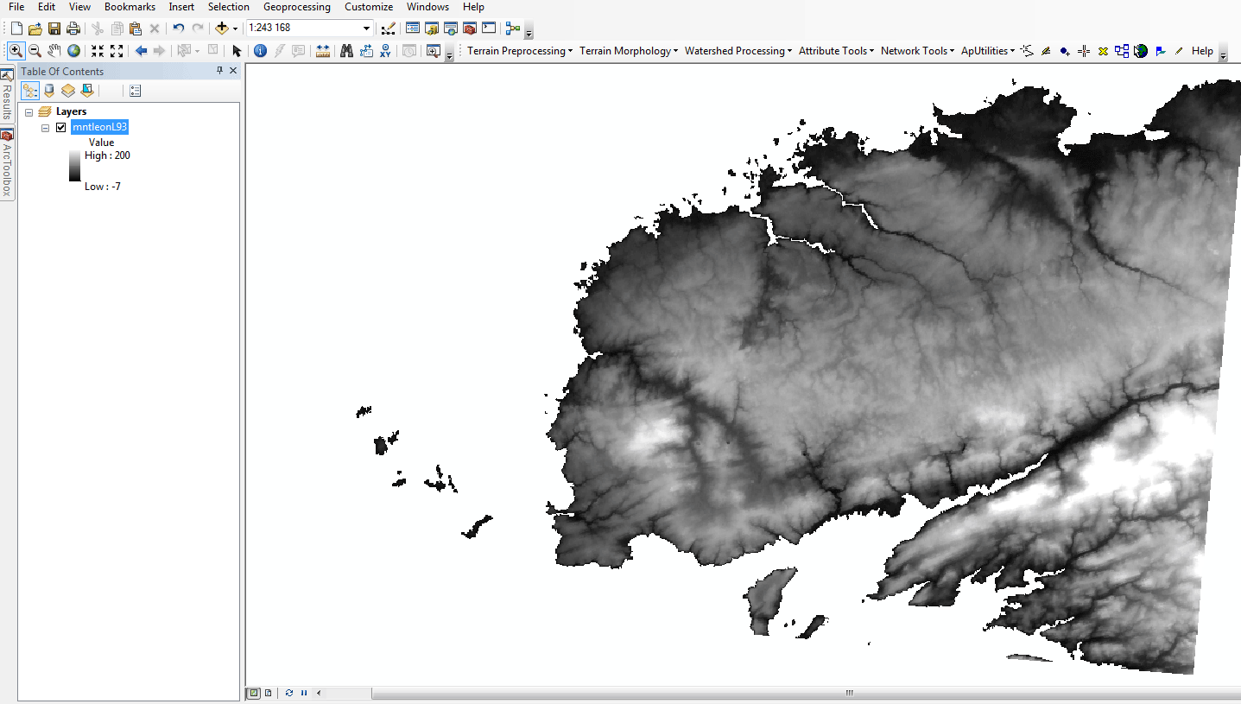Open the Watershed Processing menu button
Viewport: 1241px width, 704px height.
click(x=738, y=51)
